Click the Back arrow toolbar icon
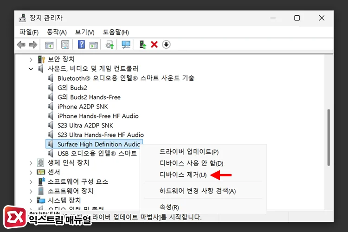The width and height of the screenshot is (348, 232). pyautogui.click(x=21, y=45)
